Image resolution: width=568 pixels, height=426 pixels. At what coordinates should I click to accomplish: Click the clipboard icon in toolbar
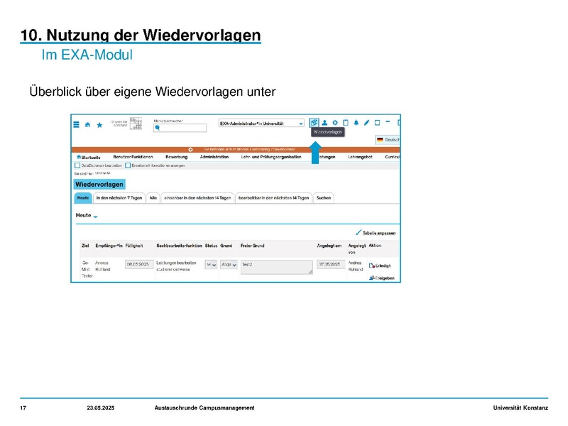pyautogui.click(x=346, y=123)
